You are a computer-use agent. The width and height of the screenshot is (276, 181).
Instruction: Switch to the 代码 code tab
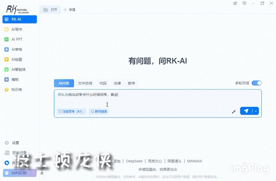pyautogui.click(x=103, y=83)
